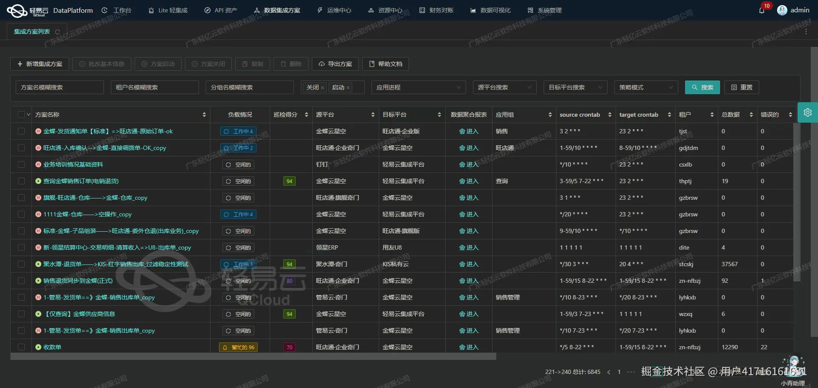Click the vertical page scrollbar
Screen dimensions: 818x388
click(x=814, y=192)
